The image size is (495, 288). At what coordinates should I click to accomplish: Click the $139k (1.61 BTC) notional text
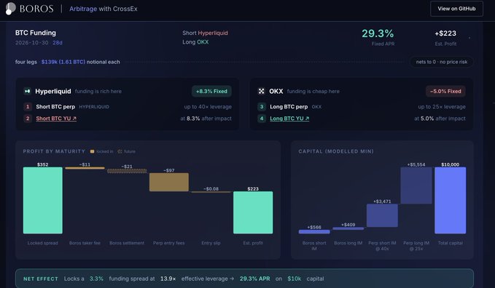click(63, 62)
